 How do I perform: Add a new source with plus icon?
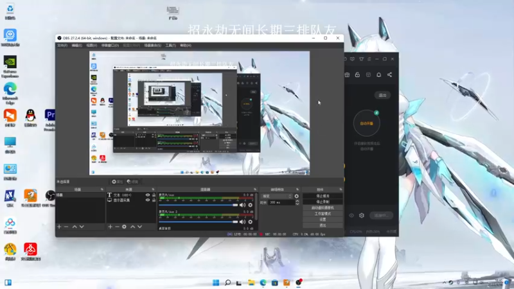coord(110,227)
